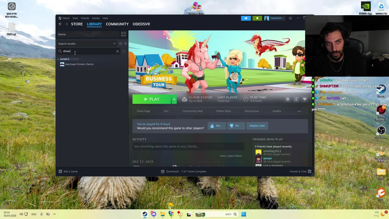Open the Steam announcements megaphone button

[246, 18]
